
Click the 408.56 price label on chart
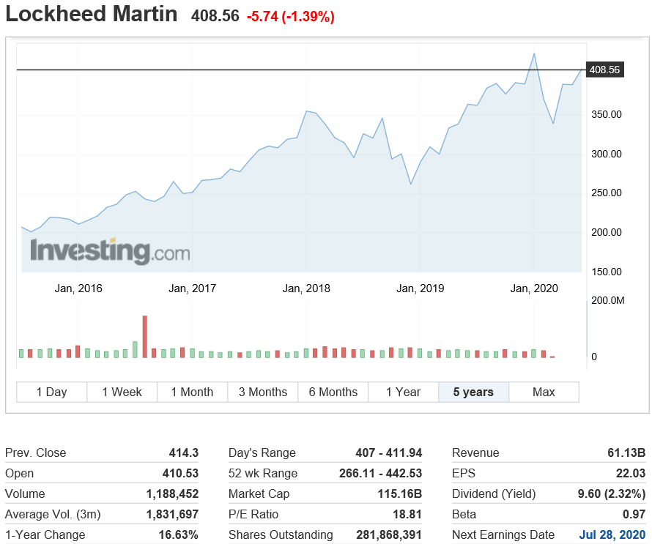click(x=604, y=70)
